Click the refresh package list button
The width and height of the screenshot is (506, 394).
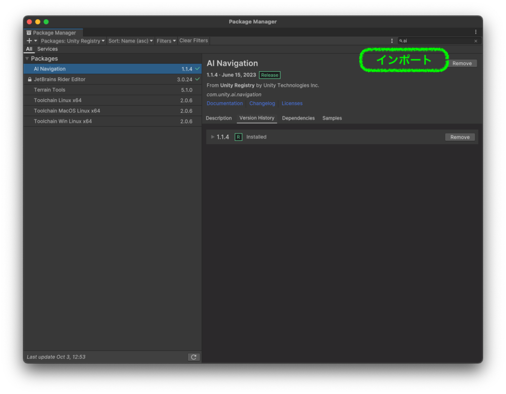click(194, 357)
